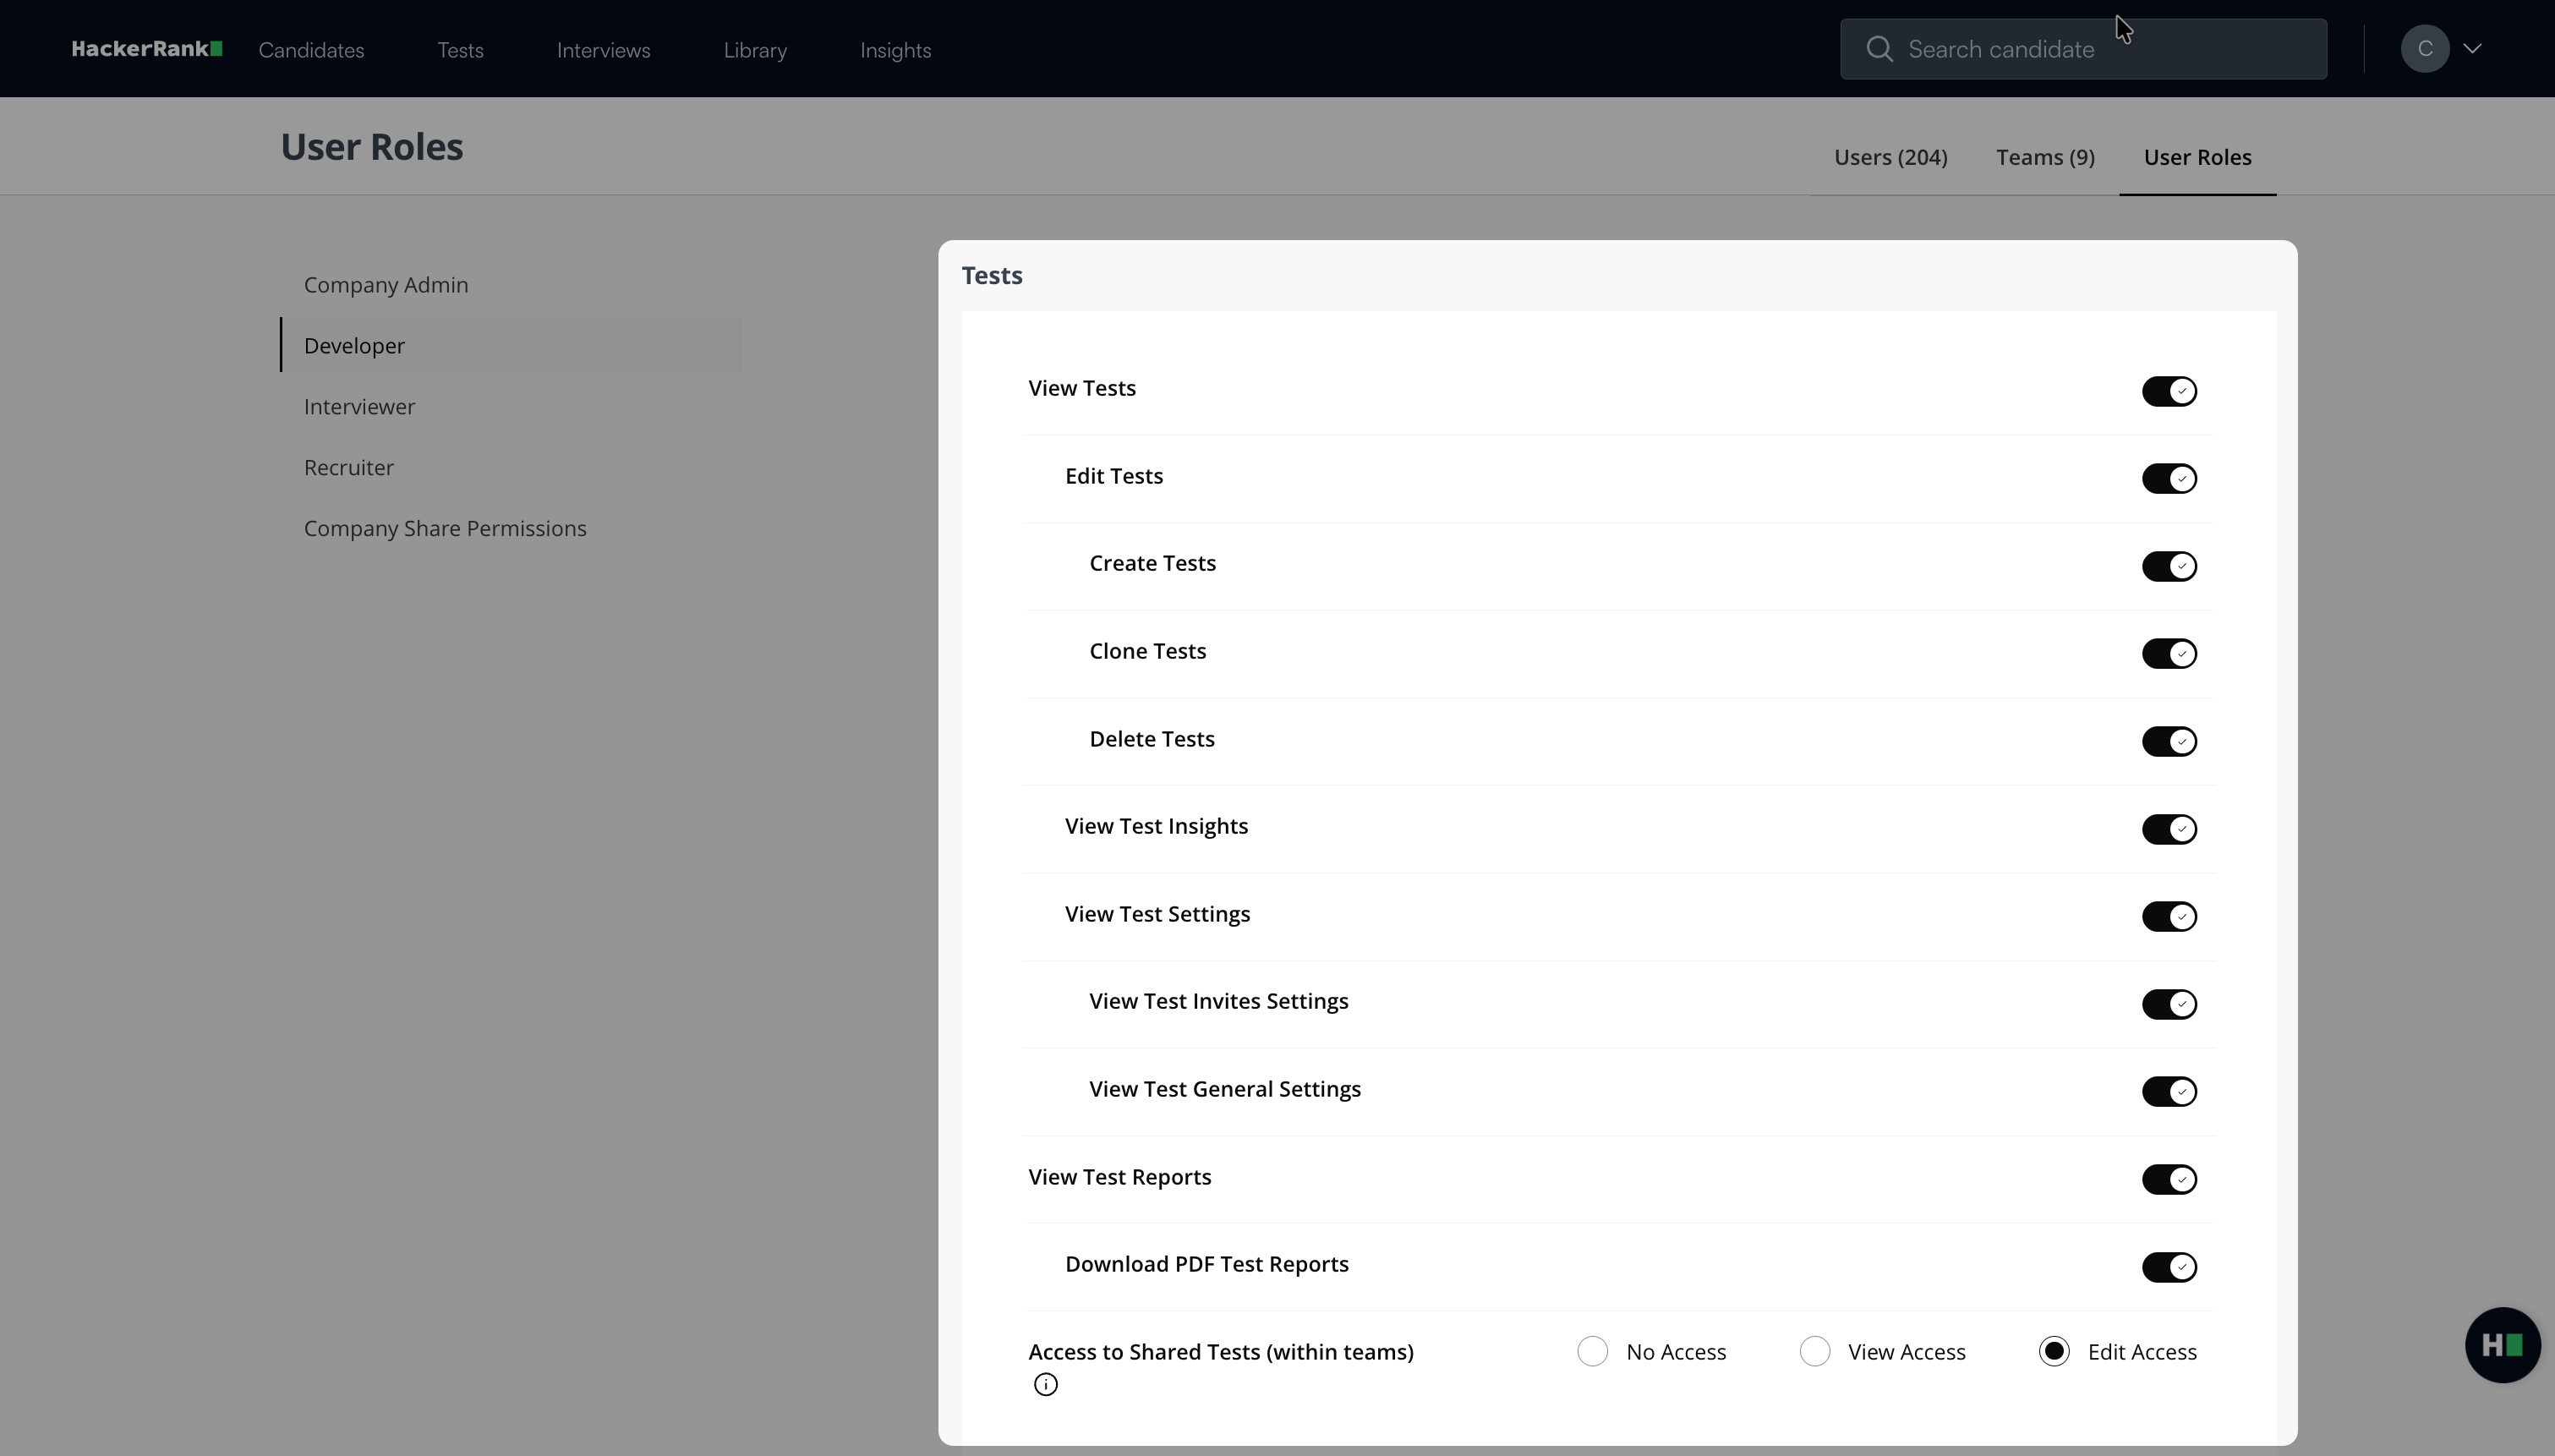Click the user avatar C icon

point(2424,49)
